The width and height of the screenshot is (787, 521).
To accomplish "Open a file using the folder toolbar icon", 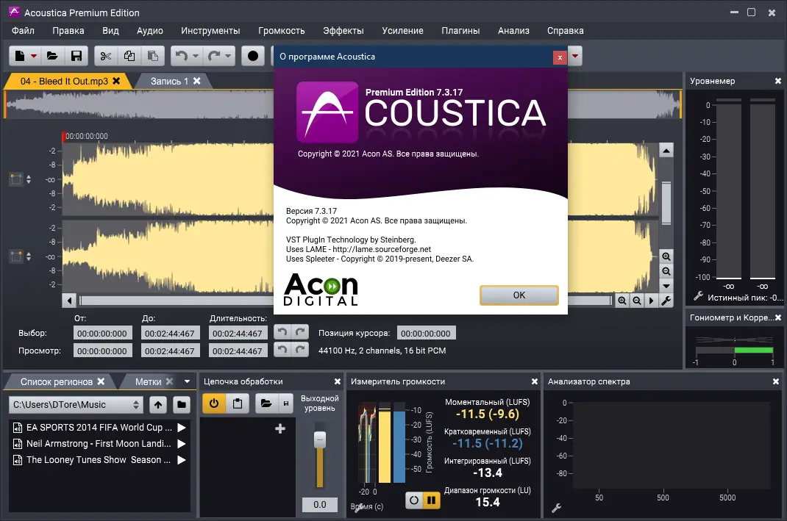I will 51,55.
